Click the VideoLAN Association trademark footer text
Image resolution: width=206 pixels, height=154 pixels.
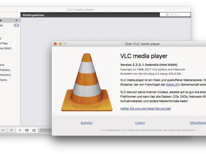click(148, 130)
